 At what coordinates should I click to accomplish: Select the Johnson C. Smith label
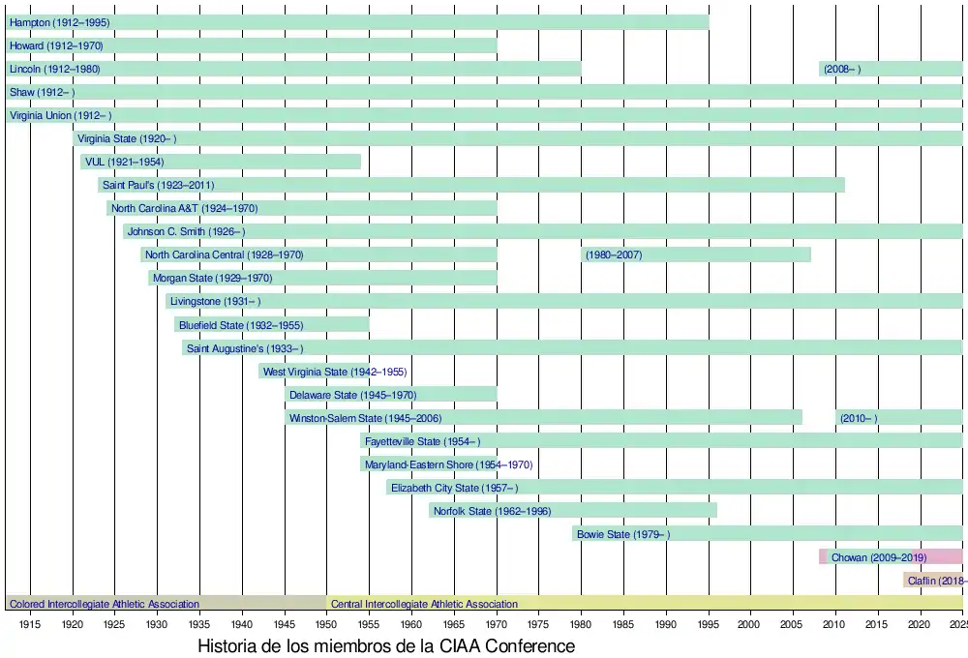[x=186, y=231]
